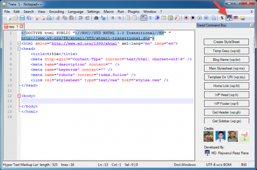Click the Undo arrow toolbar icon
The image size is (257, 170).
click(x=80, y=18)
